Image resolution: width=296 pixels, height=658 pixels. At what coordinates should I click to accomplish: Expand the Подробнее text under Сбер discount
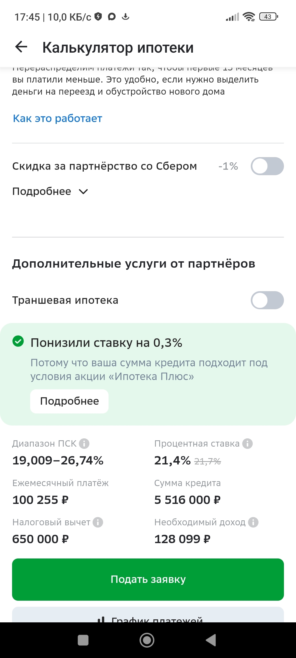pyautogui.click(x=42, y=191)
